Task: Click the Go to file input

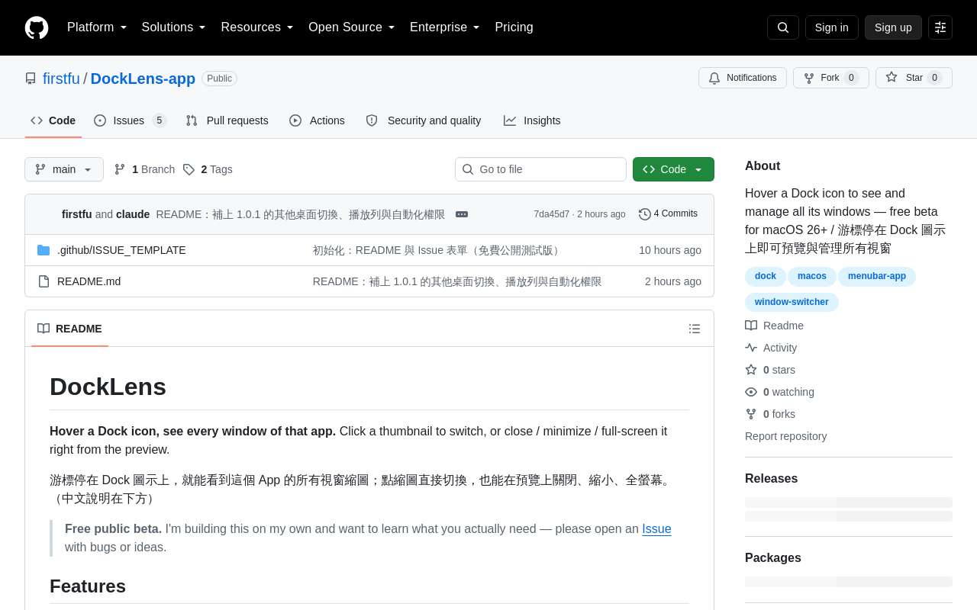Action: pos(540,169)
